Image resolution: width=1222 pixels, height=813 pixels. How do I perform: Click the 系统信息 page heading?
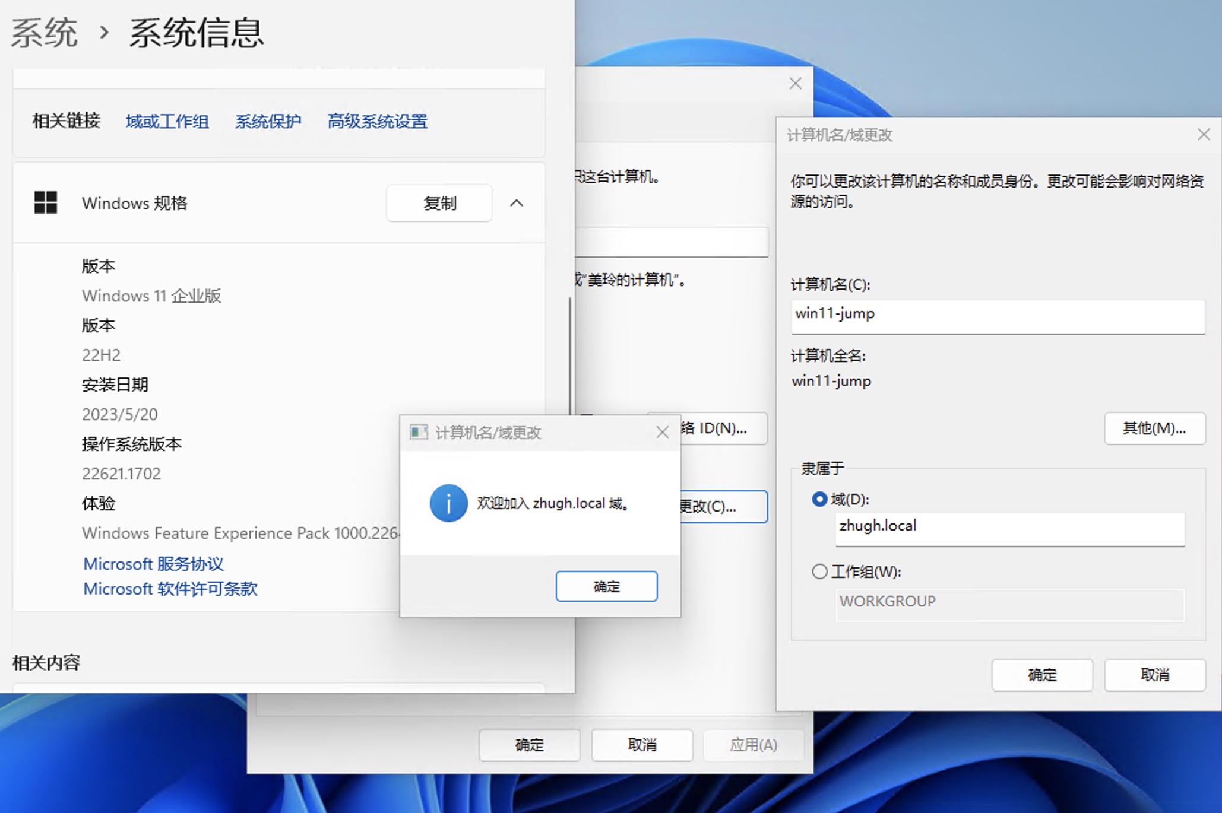coord(196,33)
